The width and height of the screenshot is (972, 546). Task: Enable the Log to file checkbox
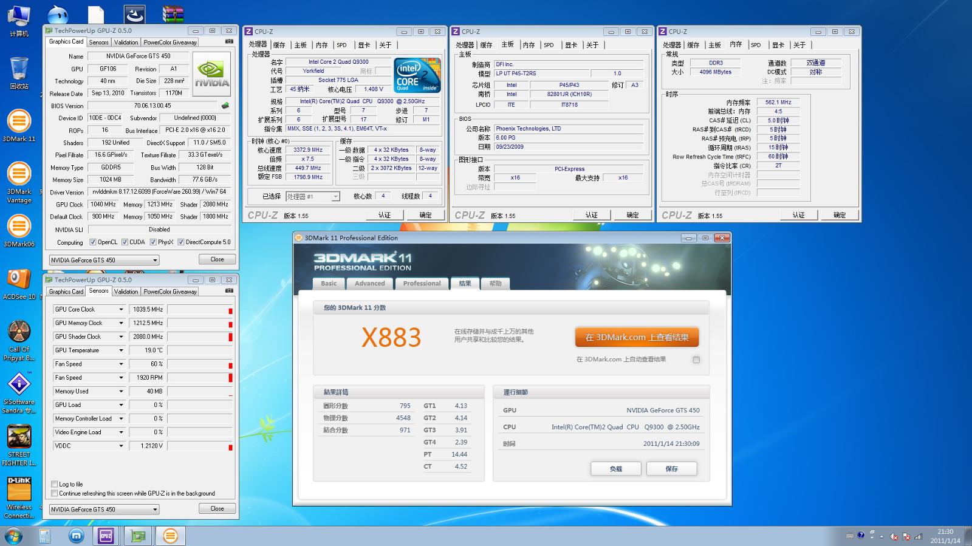[55, 484]
